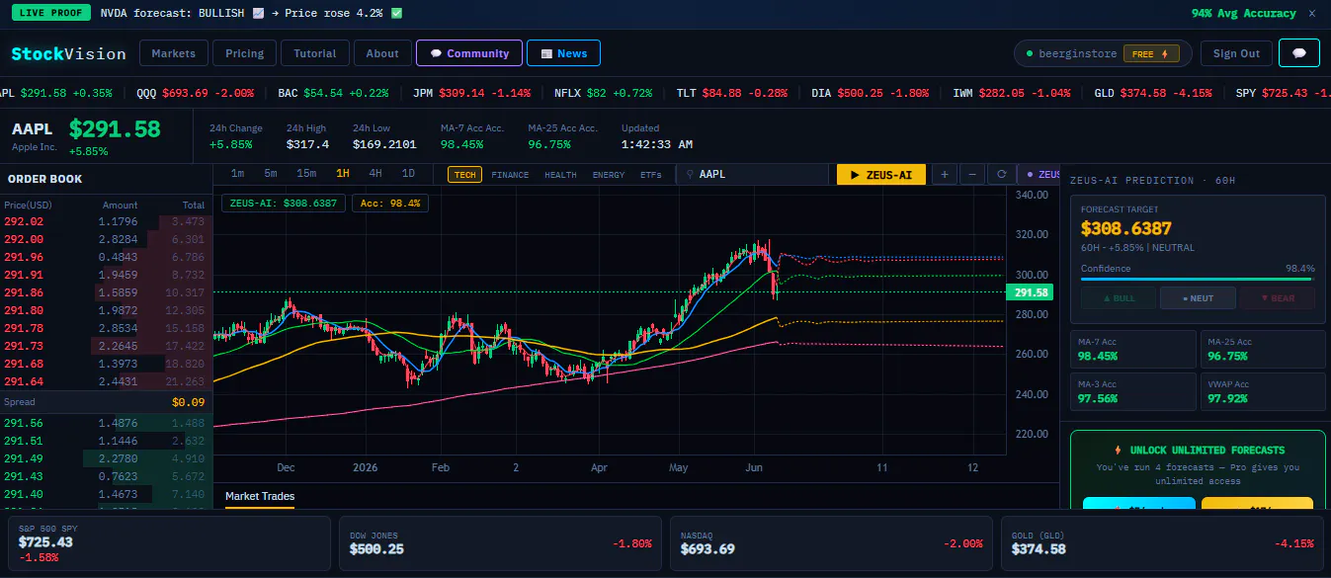Image resolution: width=1331 pixels, height=578 pixels.
Task: Switch chart to 4H timeframe
Action: [x=375, y=174]
